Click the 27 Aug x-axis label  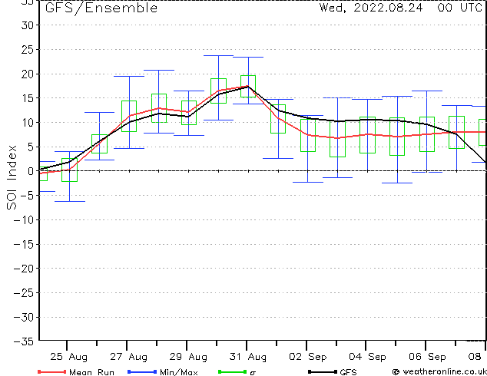click(x=128, y=357)
